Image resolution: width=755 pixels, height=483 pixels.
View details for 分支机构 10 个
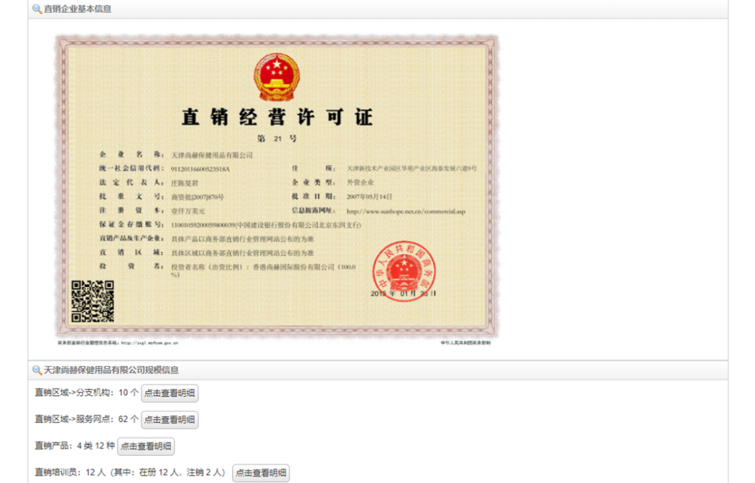tap(170, 393)
